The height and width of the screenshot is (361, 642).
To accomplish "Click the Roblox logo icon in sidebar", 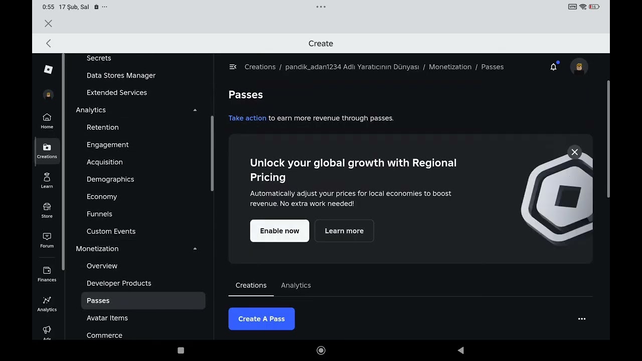I will point(48,70).
